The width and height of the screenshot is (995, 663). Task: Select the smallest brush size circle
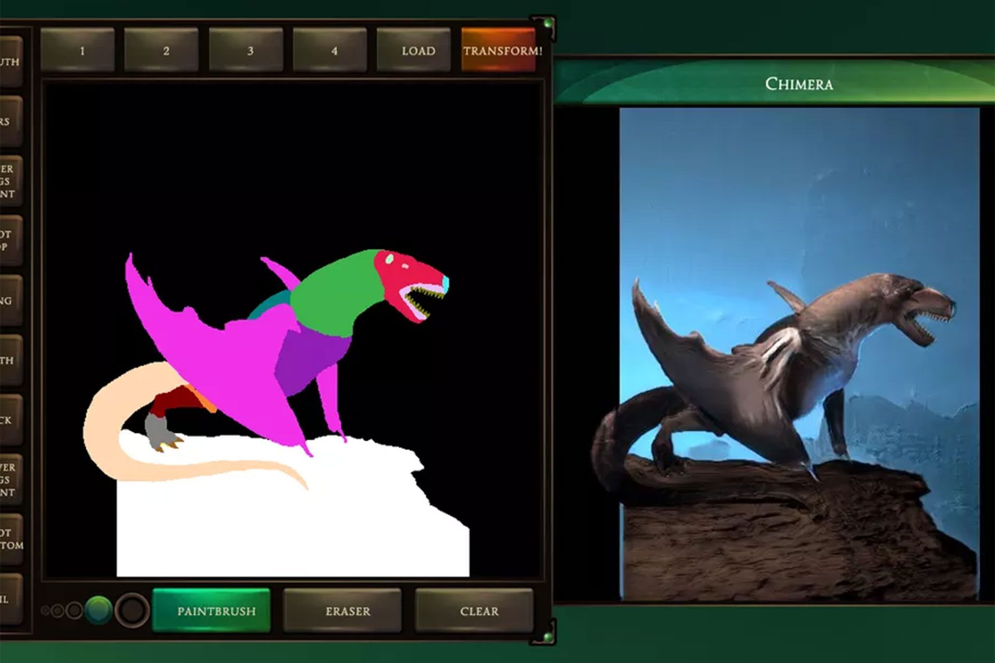coord(46,611)
